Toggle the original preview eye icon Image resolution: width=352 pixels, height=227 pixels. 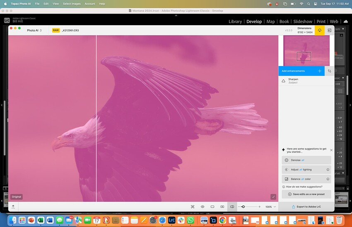(203, 206)
